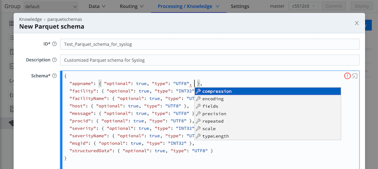Screen dimensions: 378x169
Task: Open Processing / Knowledge menu
Action: (189, 6)
